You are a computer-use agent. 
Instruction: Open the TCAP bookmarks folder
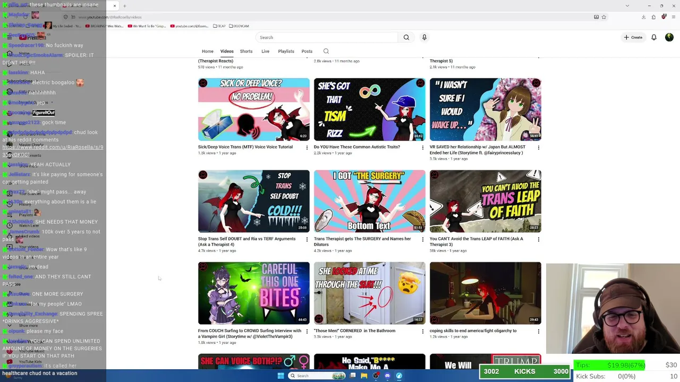[x=219, y=26]
